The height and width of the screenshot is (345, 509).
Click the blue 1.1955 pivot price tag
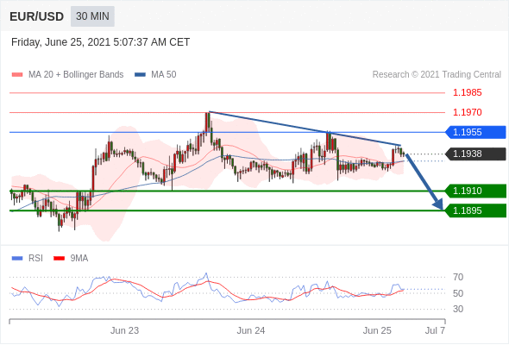pos(475,132)
